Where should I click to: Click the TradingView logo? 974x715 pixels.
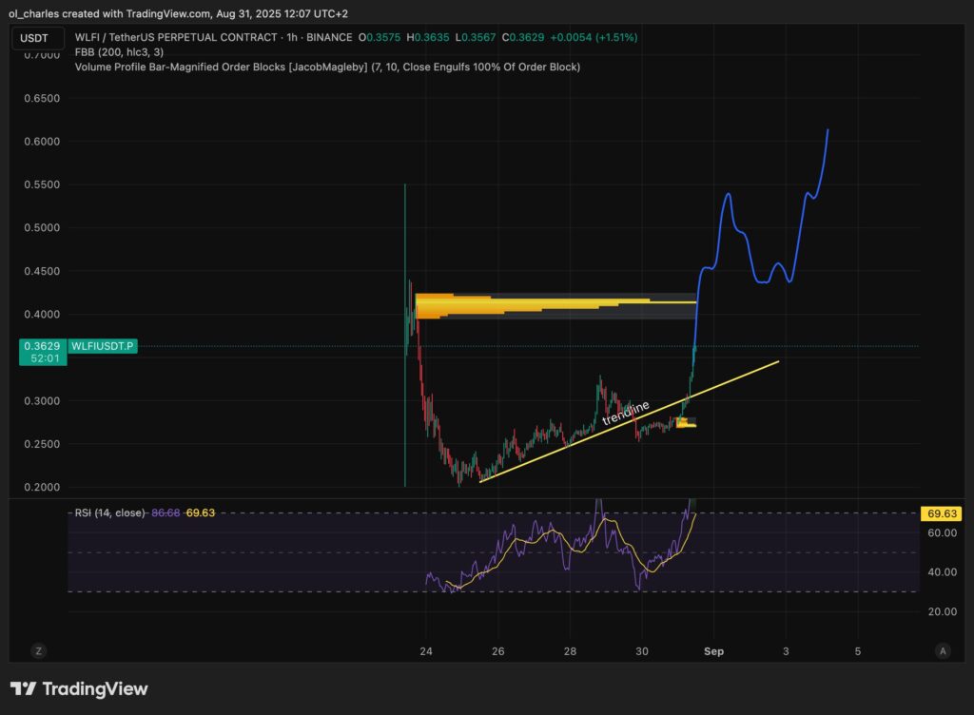(x=79, y=688)
